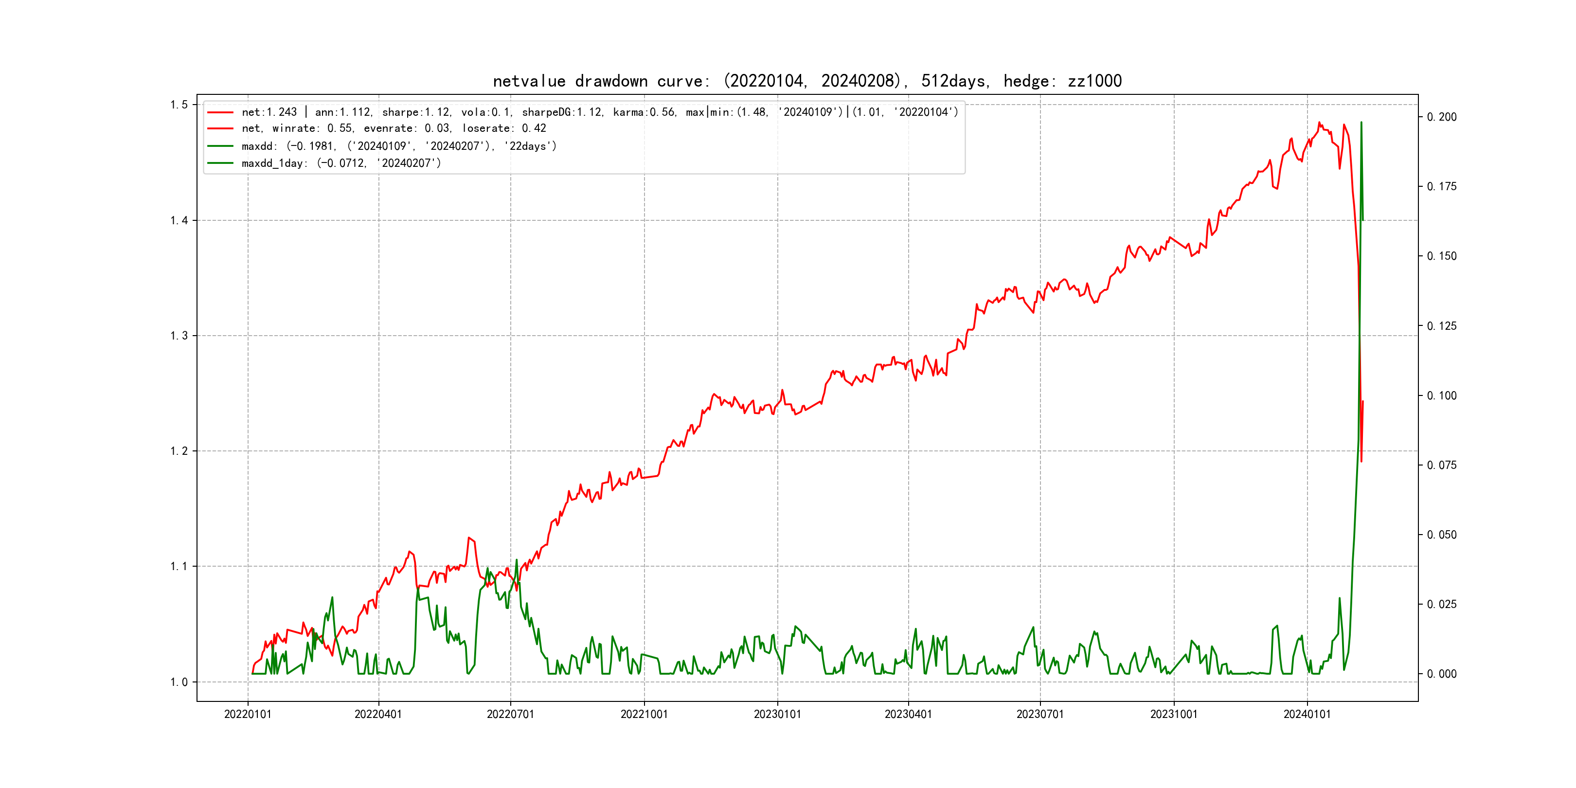Viewport: 1576px width, 788px height.
Task: Click the 20240101 x-axis date label
Action: pos(1307,714)
